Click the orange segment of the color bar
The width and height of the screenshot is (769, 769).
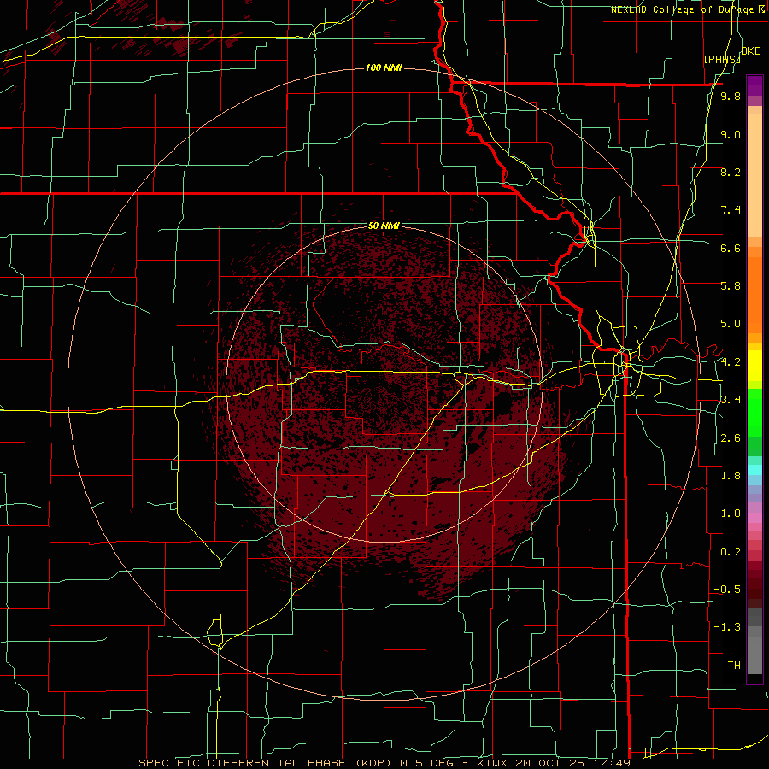pos(754,295)
